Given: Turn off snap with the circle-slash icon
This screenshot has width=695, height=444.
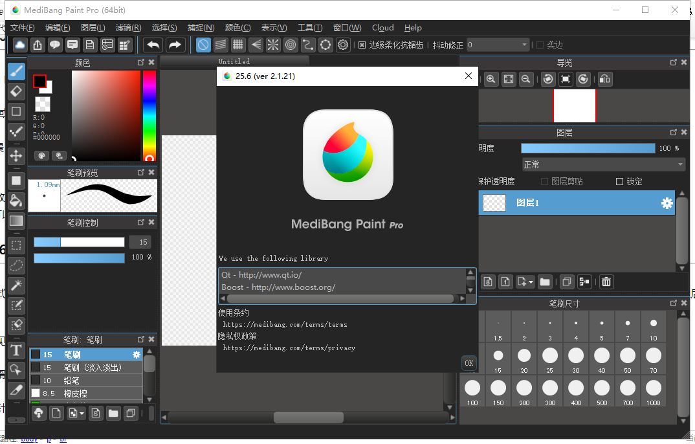Looking at the screenshot, I should tap(203, 45).
